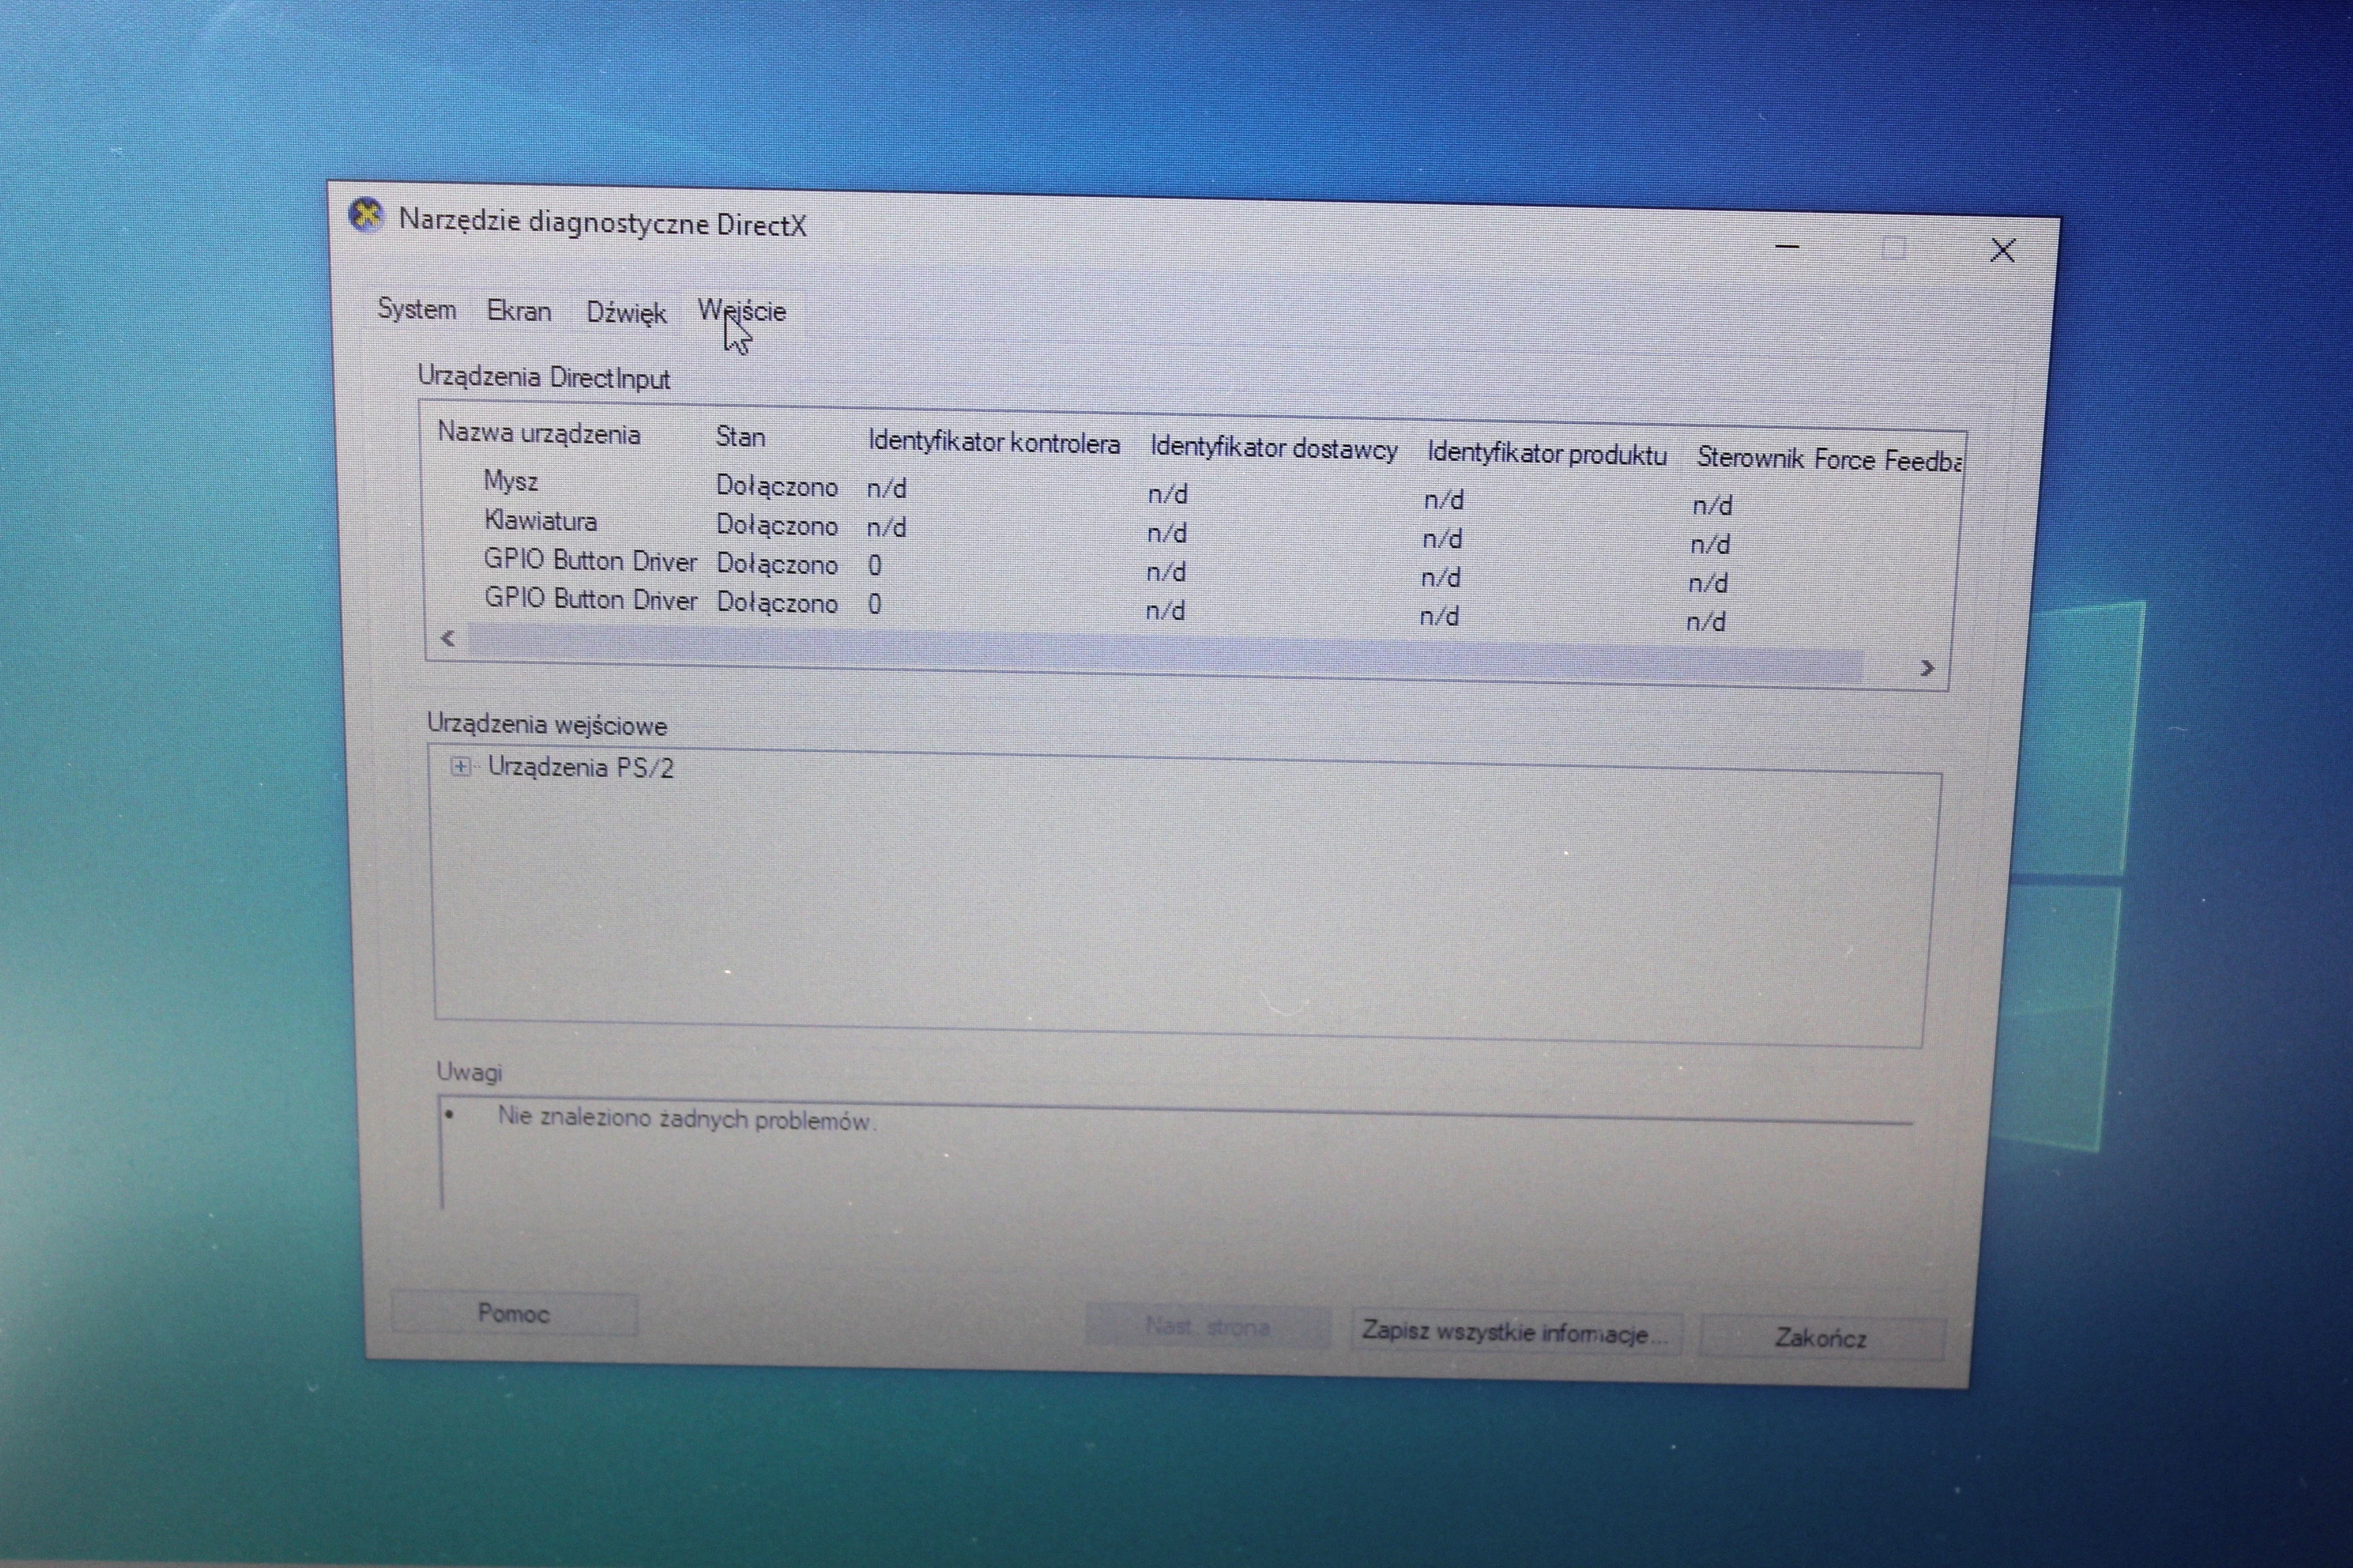Select the Urządzenia PS/2 tree item
Viewport: 2353px width, 1568px height.
click(x=580, y=768)
